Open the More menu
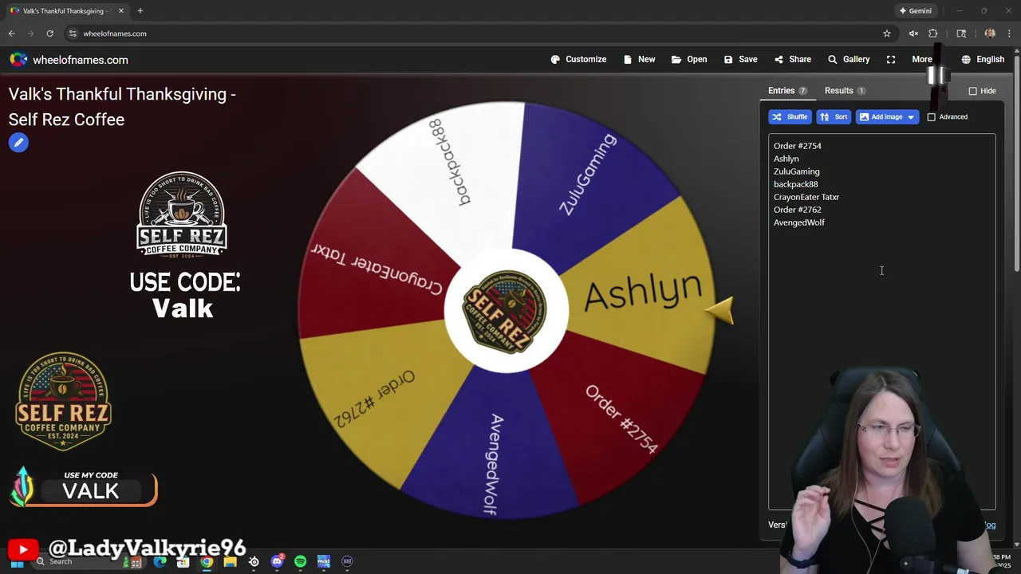 pyautogui.click(x=922, y=59)
